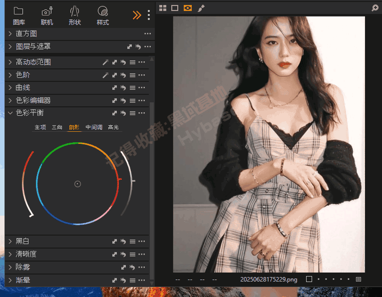Select the 中间调 midtones tab
382x297 pixels.
click(x=94, y=127)
